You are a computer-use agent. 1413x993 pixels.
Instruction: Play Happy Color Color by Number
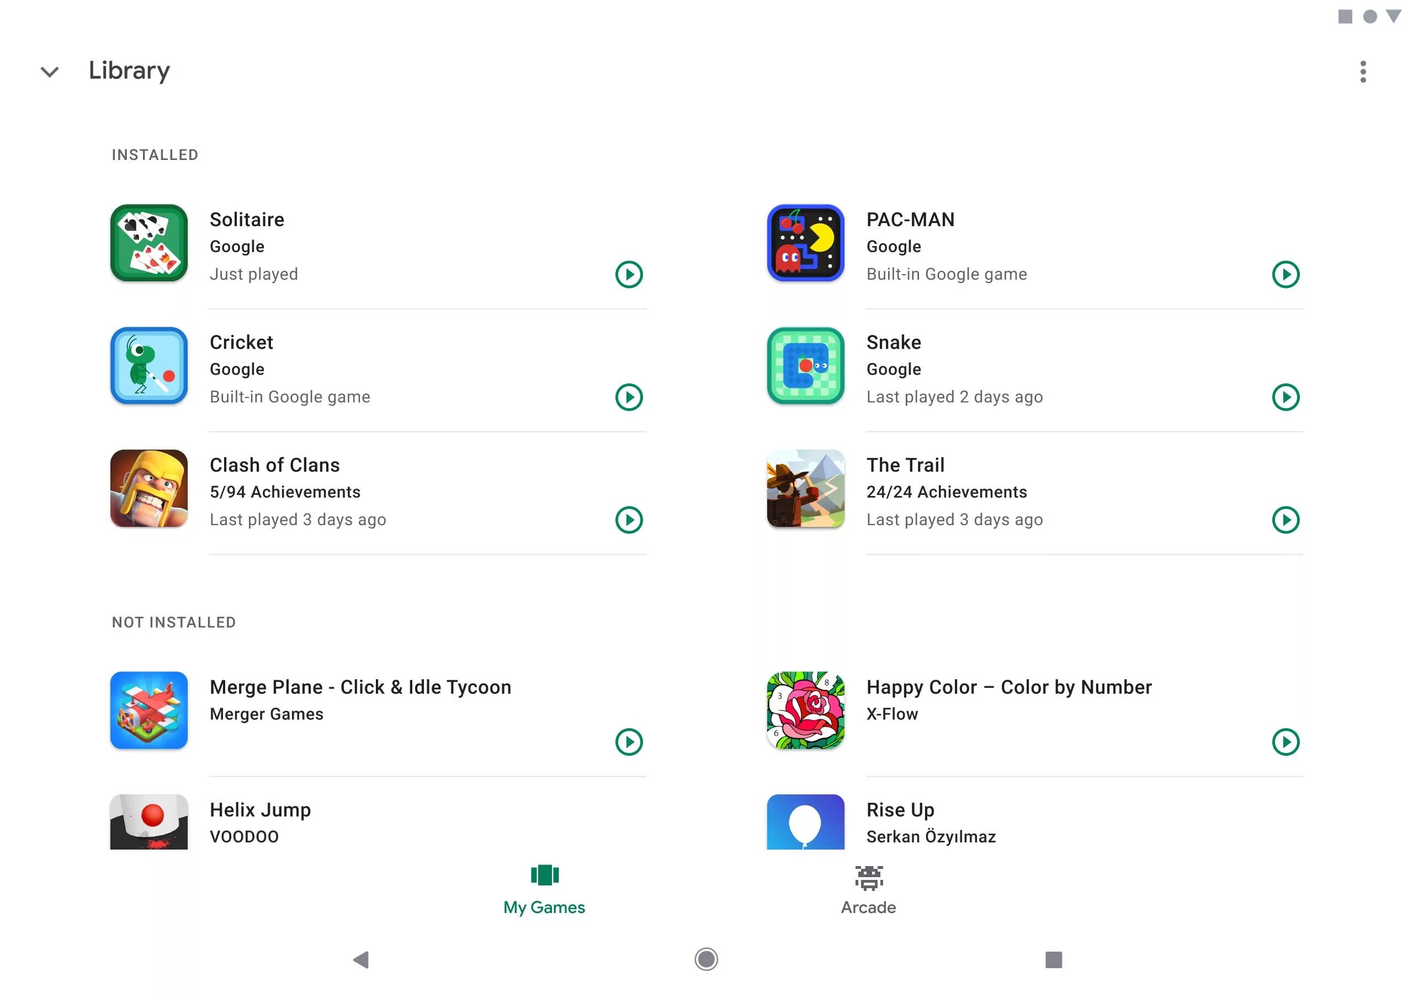1286,741
